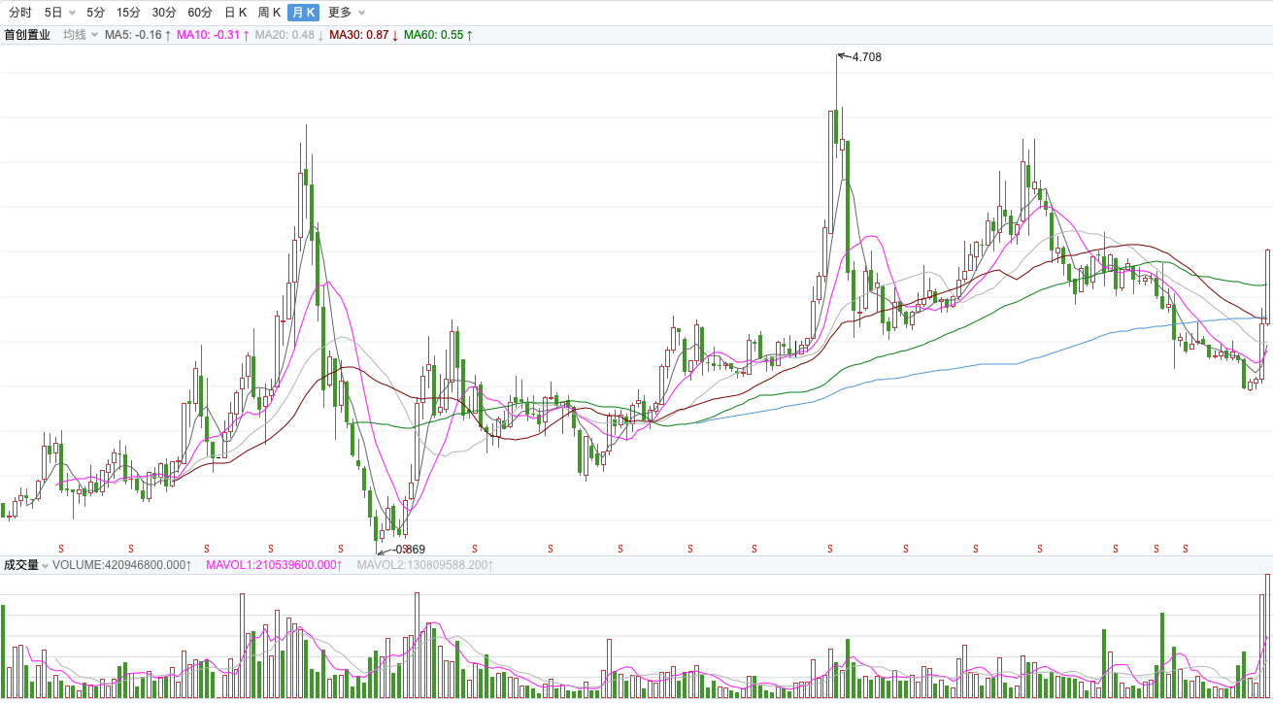Click the 0.869 lowest price label
Image resolution: width=1273 pixels, height=703 pixels.
point(409,550)
